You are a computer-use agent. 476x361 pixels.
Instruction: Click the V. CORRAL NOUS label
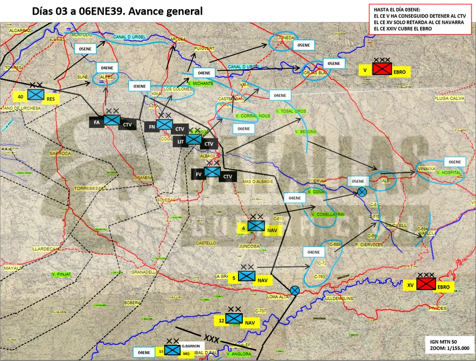(x=253, y=116)
